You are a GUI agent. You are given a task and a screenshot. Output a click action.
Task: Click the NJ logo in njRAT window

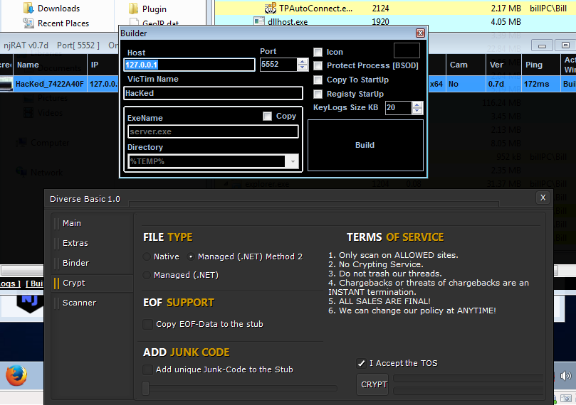coord(29,303)
